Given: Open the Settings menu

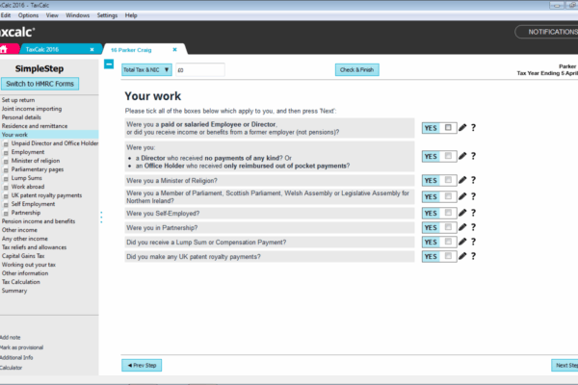Looking at the screenshot, I should coord(107,15).
